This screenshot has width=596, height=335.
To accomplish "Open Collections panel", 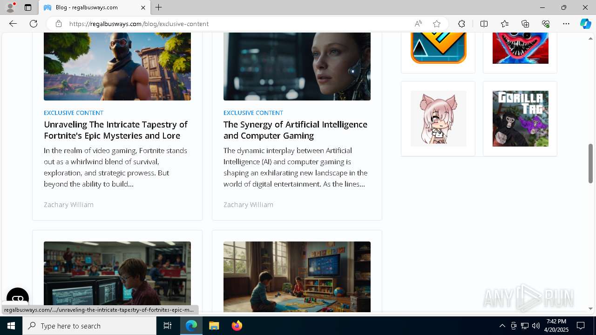I will [x=525, y=24].
